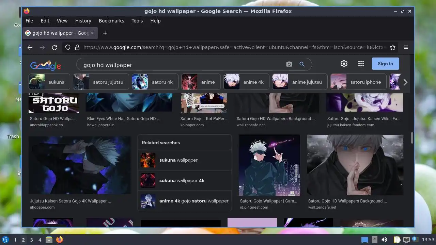Switch to workspace 4 in taskbar
Viewport: 436px width, 245px height.
click(40, 240)
